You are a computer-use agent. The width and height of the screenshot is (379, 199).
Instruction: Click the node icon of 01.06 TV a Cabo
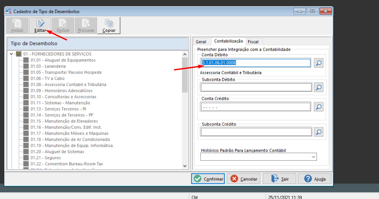coord(26,78)
